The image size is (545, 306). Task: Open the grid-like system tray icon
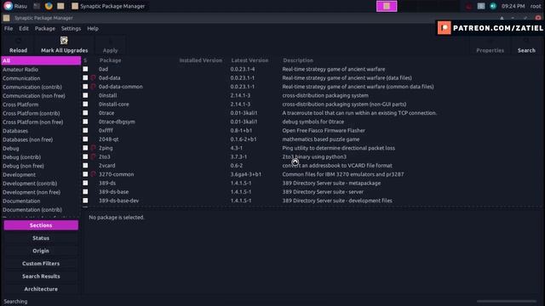pos(481,6)
